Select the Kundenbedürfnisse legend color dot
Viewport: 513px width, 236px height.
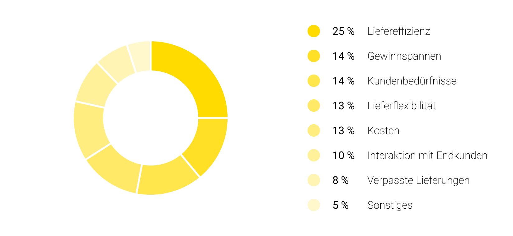pos(314,81)
